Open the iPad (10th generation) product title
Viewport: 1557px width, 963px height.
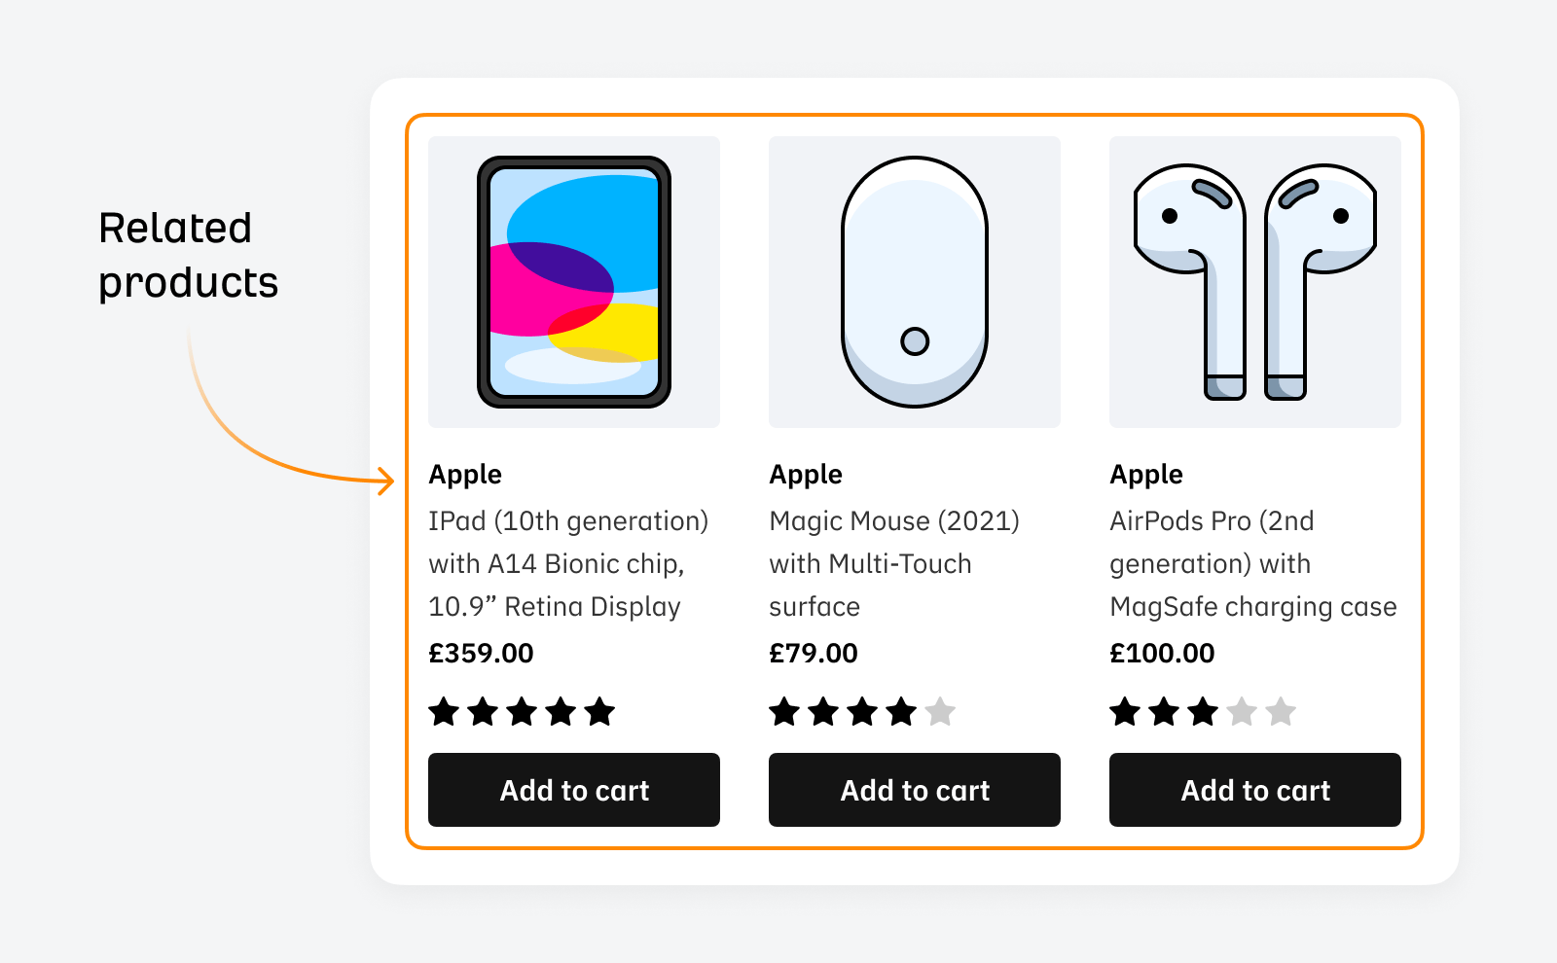[x=569, y=563]
